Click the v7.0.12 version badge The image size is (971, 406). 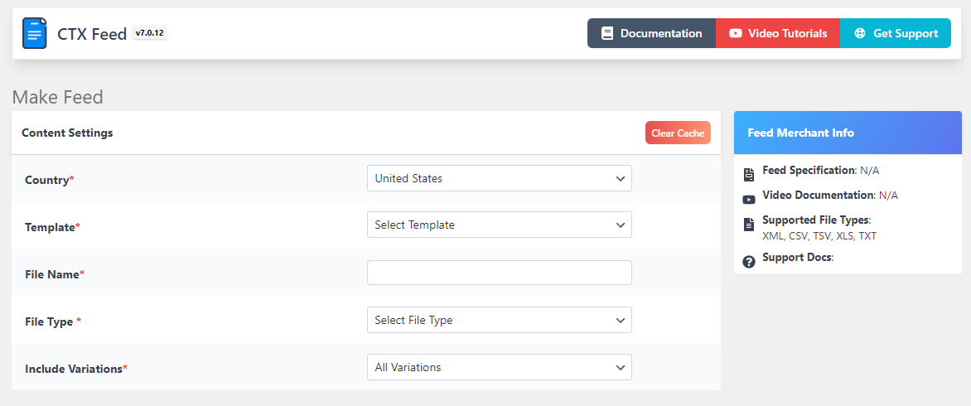point(150,33)
